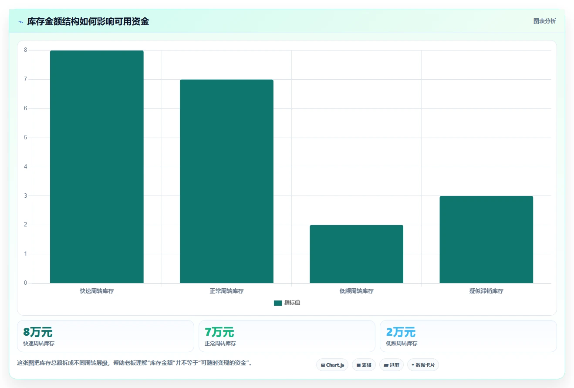Viewport: 574px width, 388px height.
Task: Select the 表格 tag chip
Action: [x=364, y=365]
